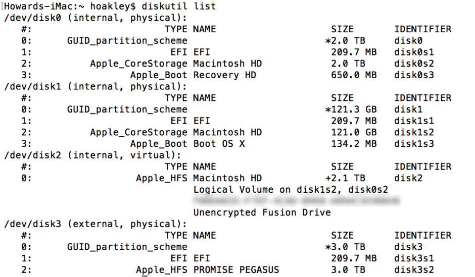The width and height of the screenshot is (475, 277).
Task: Click the PROMISE PEGASUS volume name
Action: point(236,270)
